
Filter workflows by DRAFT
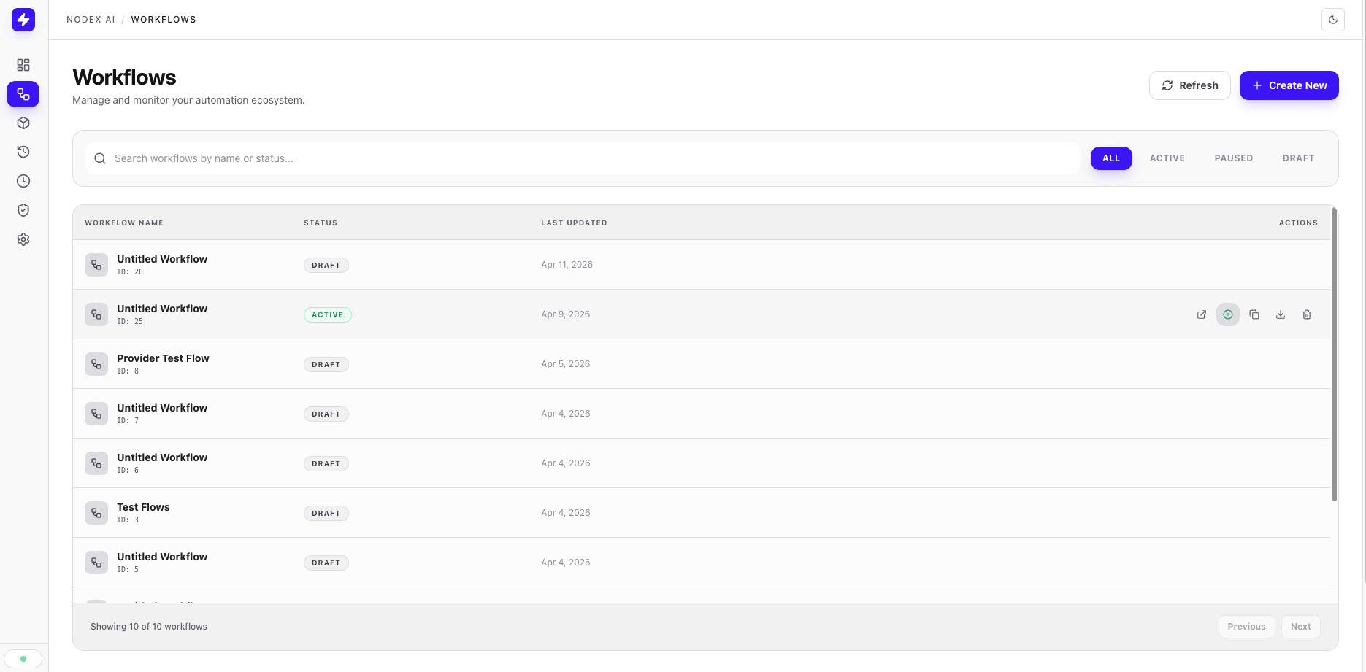pos(1298,158)
